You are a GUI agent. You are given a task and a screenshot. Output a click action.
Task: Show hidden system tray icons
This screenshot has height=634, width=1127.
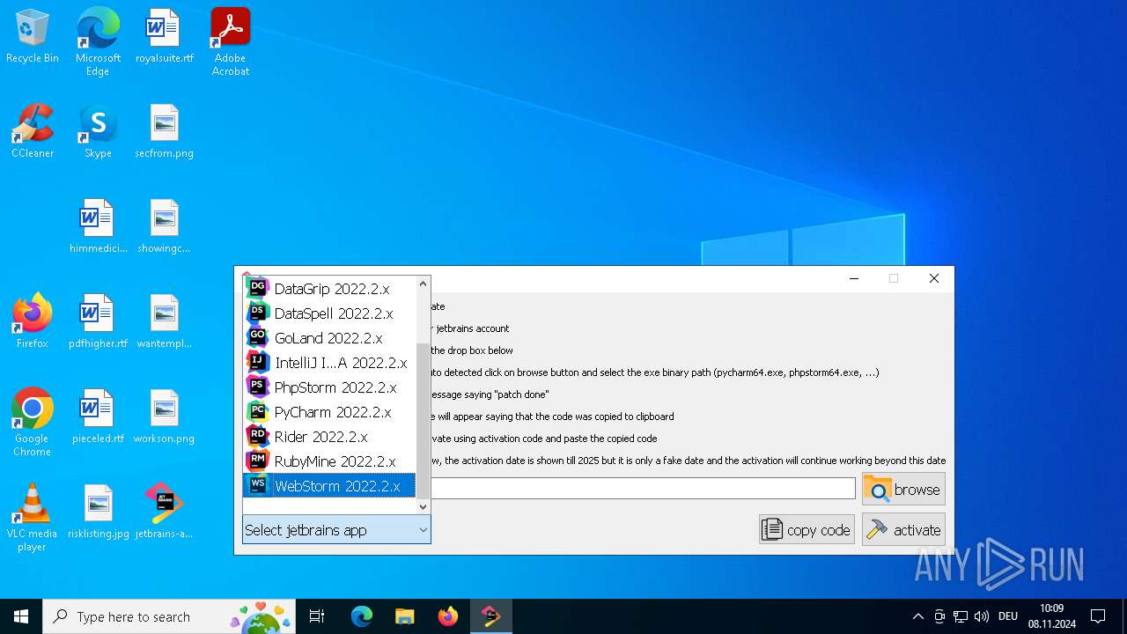pos(917,616)
